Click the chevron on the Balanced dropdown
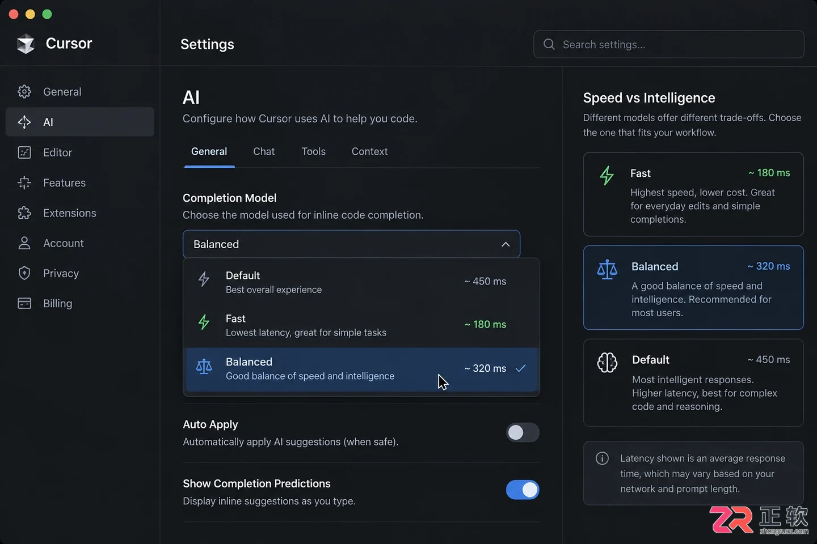 click(x=506, y=244)
